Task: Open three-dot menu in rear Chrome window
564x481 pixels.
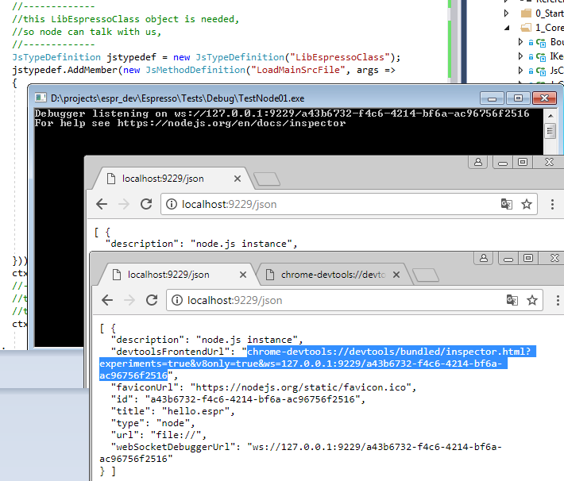Action: coord(552,204)
